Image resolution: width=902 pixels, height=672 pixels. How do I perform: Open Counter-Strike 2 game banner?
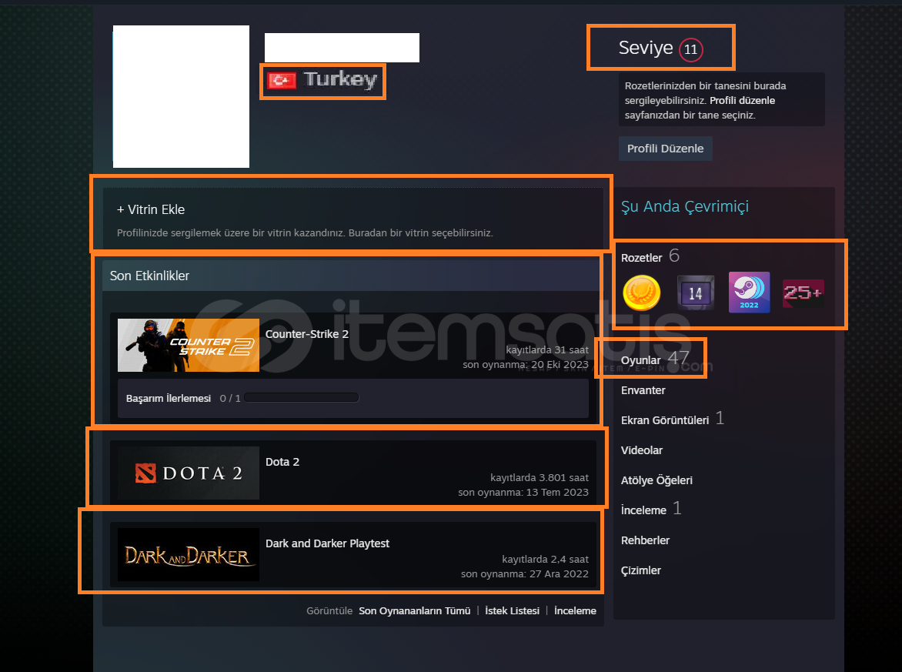[188, 345]
